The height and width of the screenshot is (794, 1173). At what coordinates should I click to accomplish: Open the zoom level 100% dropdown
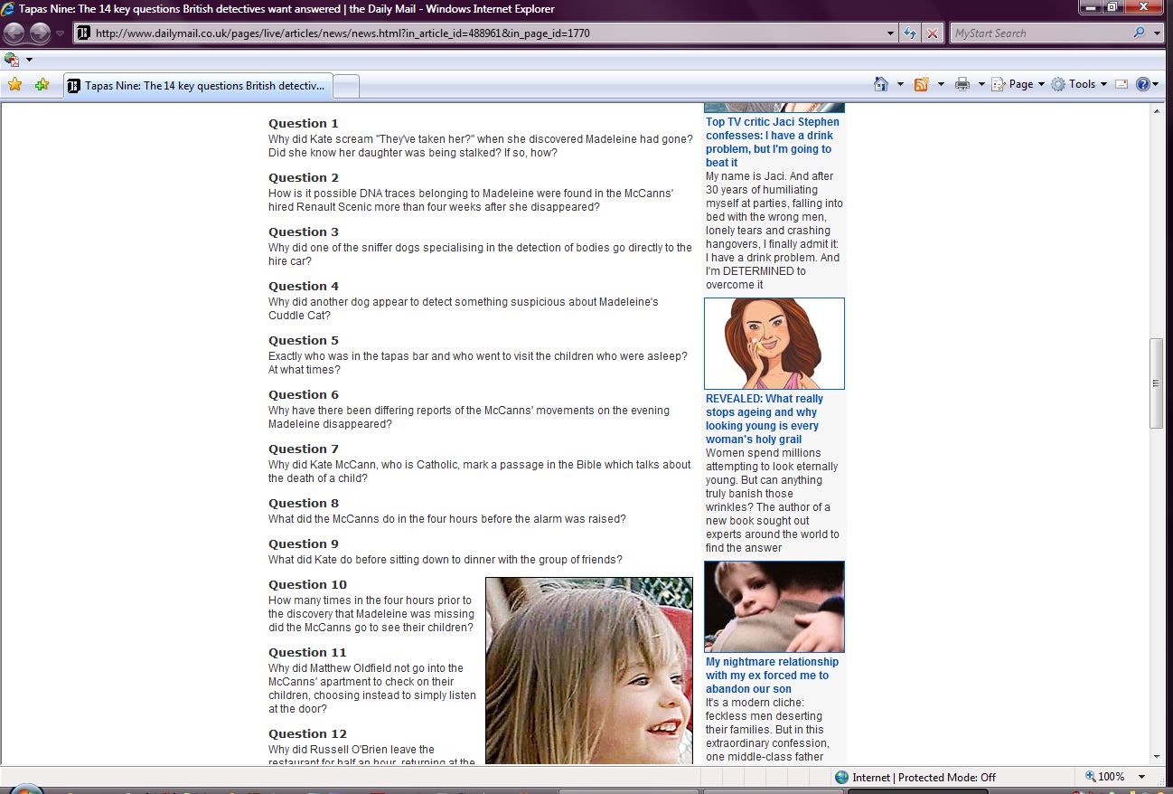(x=1142, y=777)
